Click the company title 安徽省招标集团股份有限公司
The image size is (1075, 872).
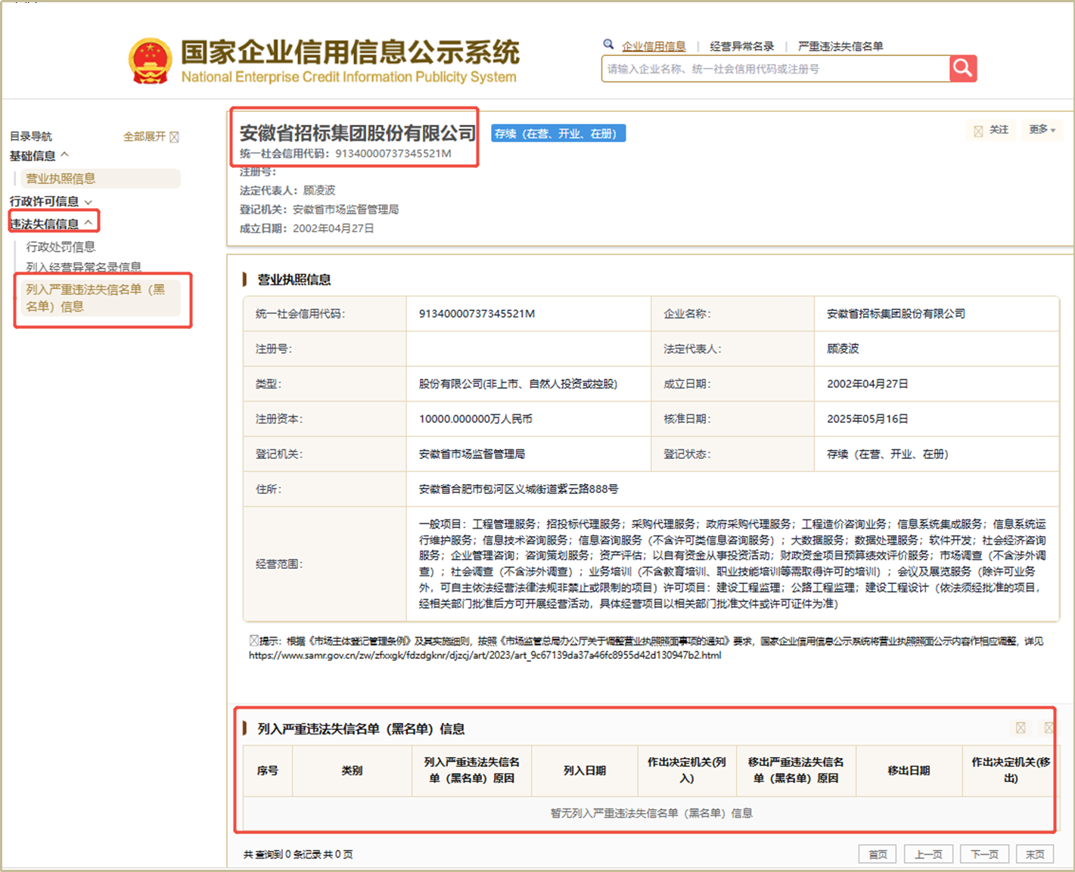click(x=358, y=133)
